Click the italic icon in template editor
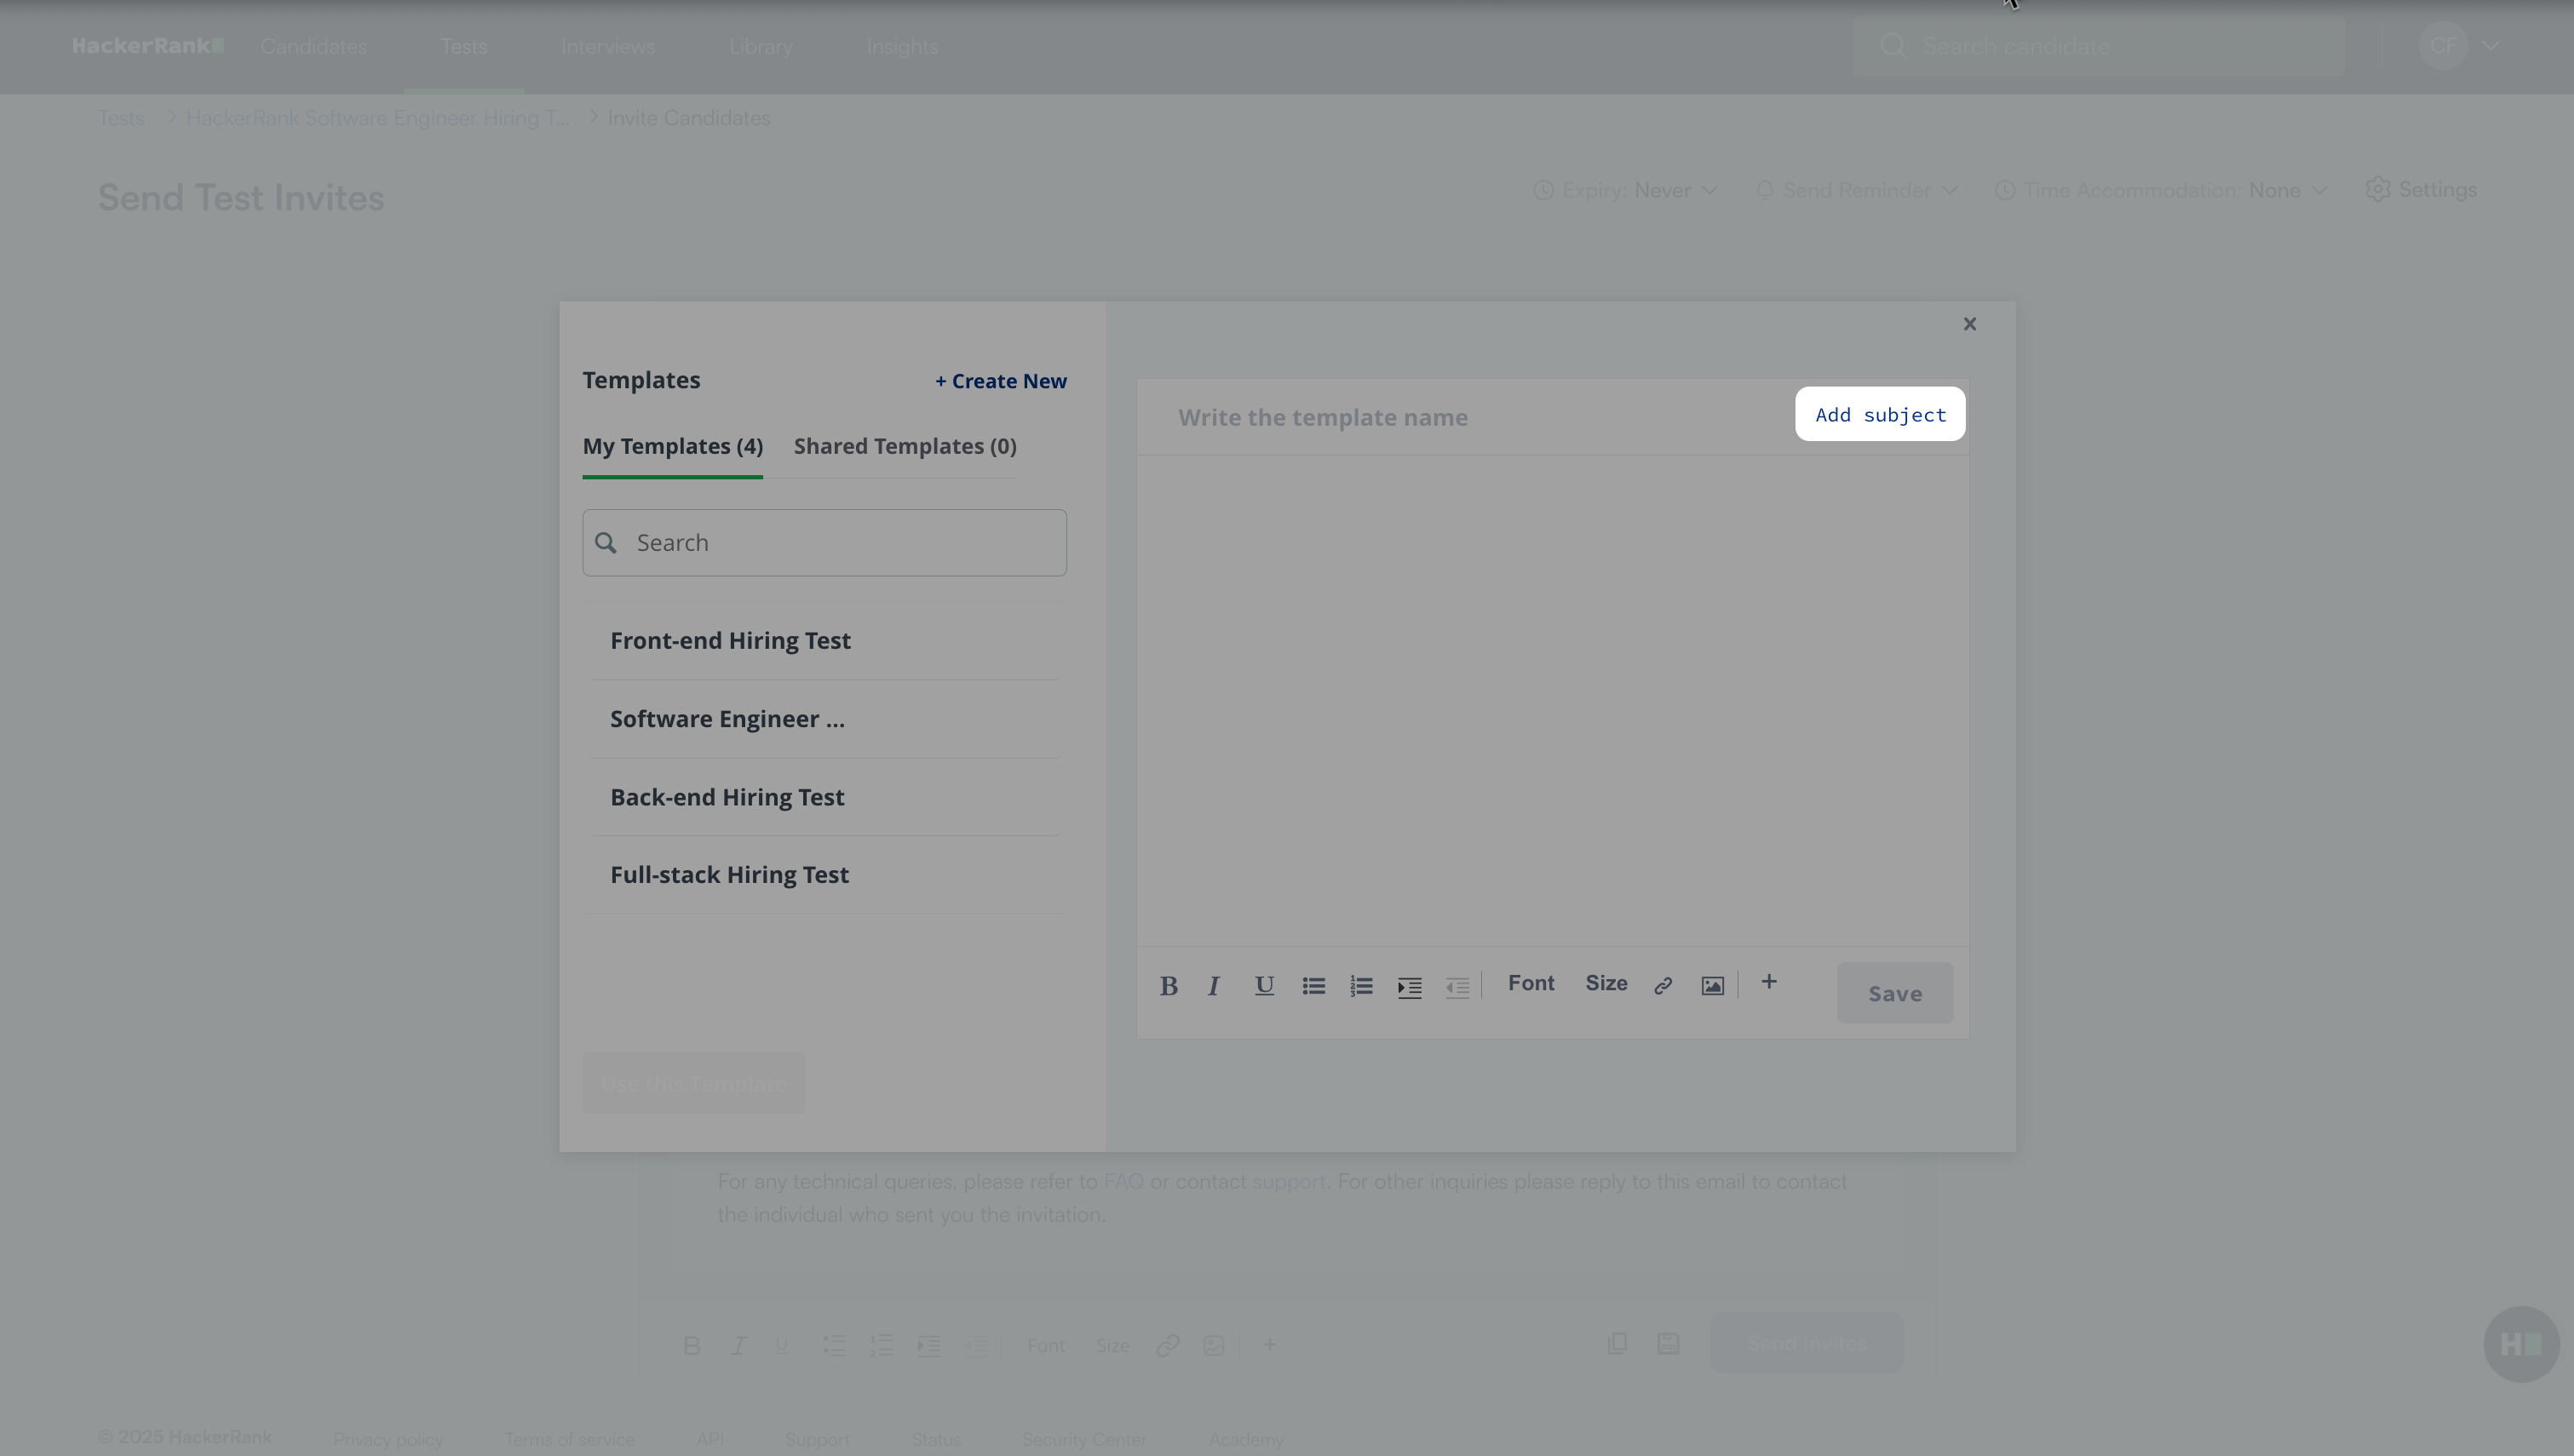 (x=1214, y=986)
